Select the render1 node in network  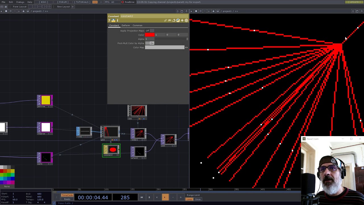pos(139,134)
